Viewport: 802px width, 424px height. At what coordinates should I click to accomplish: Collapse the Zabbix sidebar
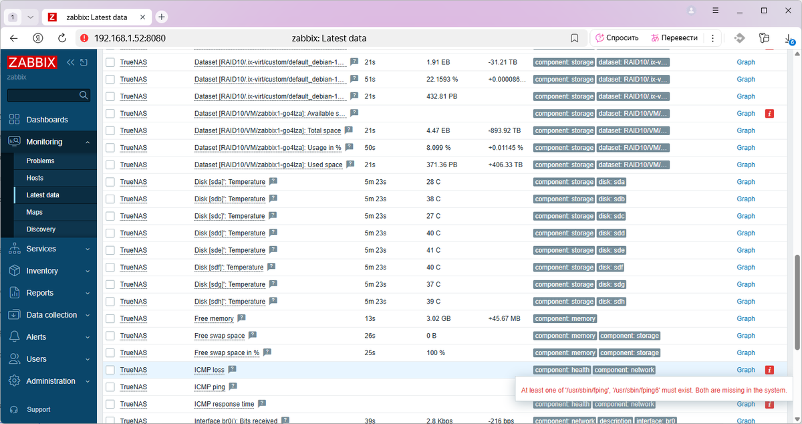[x=71, y=63]
